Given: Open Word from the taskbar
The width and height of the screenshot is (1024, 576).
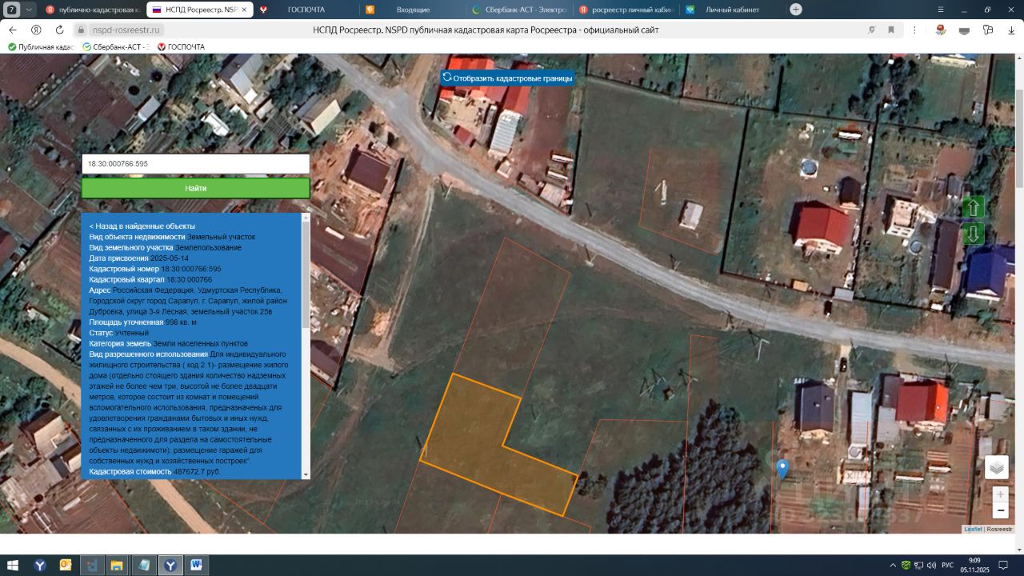Looking at the screenshot, I should pos(195,565).
